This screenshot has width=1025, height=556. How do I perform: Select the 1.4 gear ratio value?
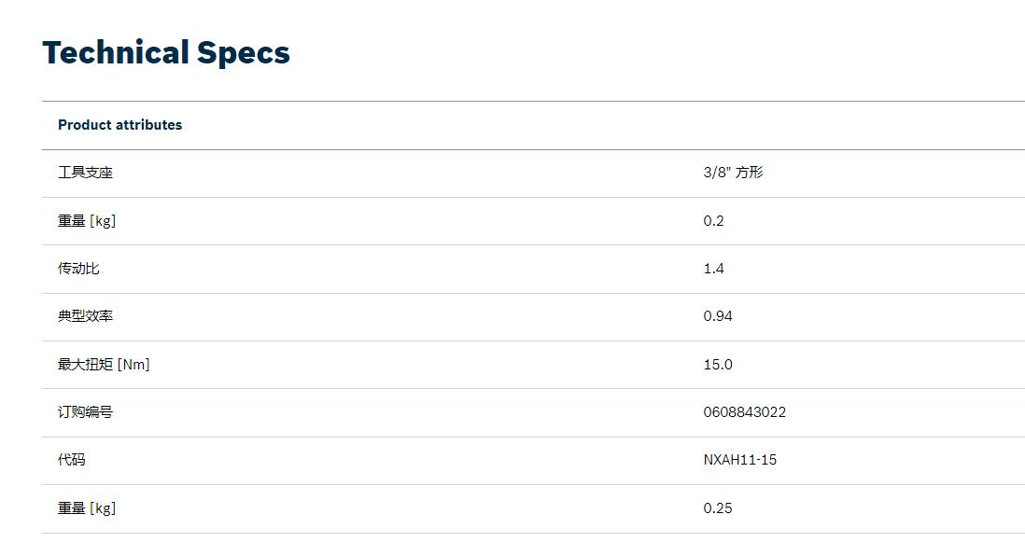[x=713, y=269]
